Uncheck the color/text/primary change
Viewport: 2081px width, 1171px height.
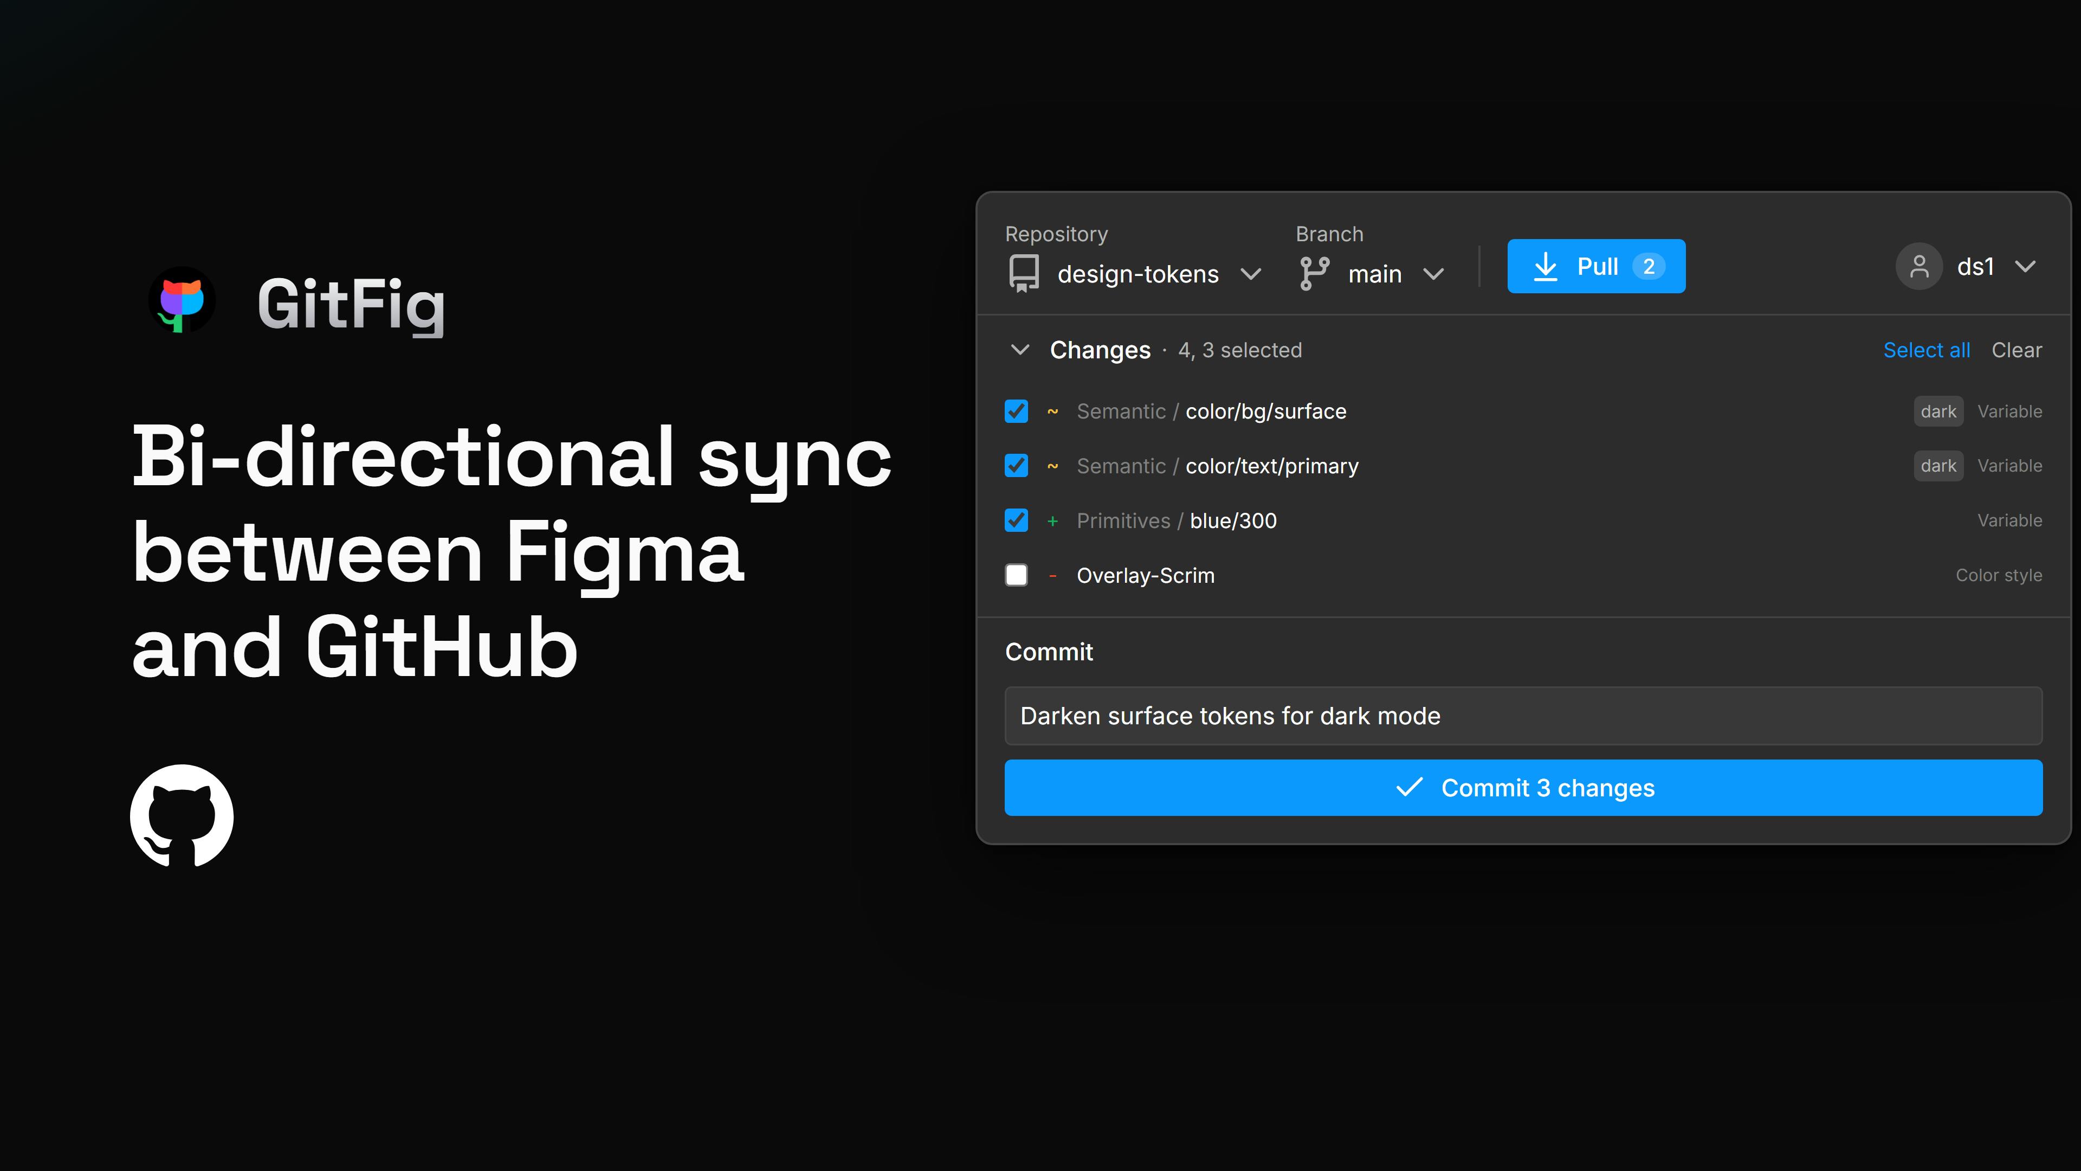pyautogui.click(x=1016, y=466)
